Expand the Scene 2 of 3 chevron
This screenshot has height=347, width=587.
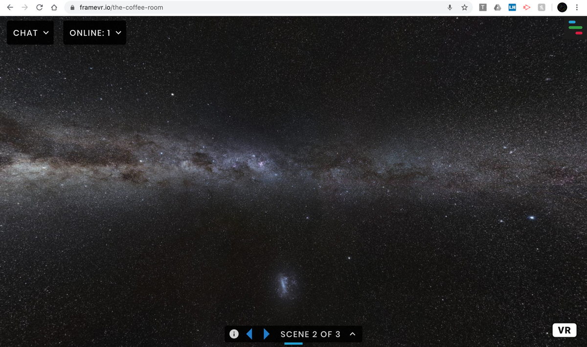[352, 334]
